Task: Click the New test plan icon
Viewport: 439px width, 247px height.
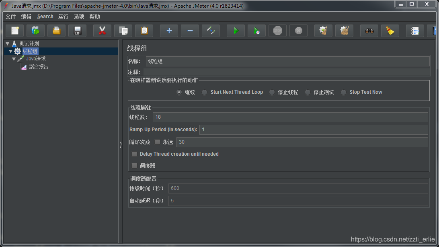Action: (15, 31)
